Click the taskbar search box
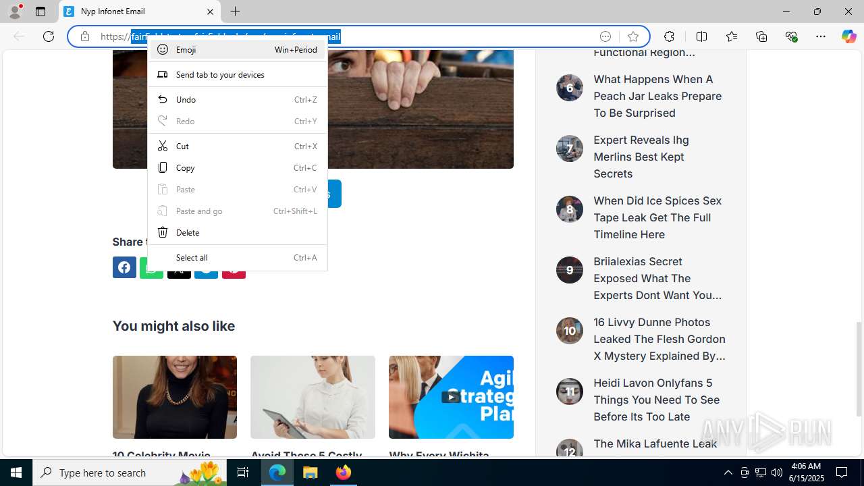The width and height of the screenshot is (864, 486). point(130,473)
